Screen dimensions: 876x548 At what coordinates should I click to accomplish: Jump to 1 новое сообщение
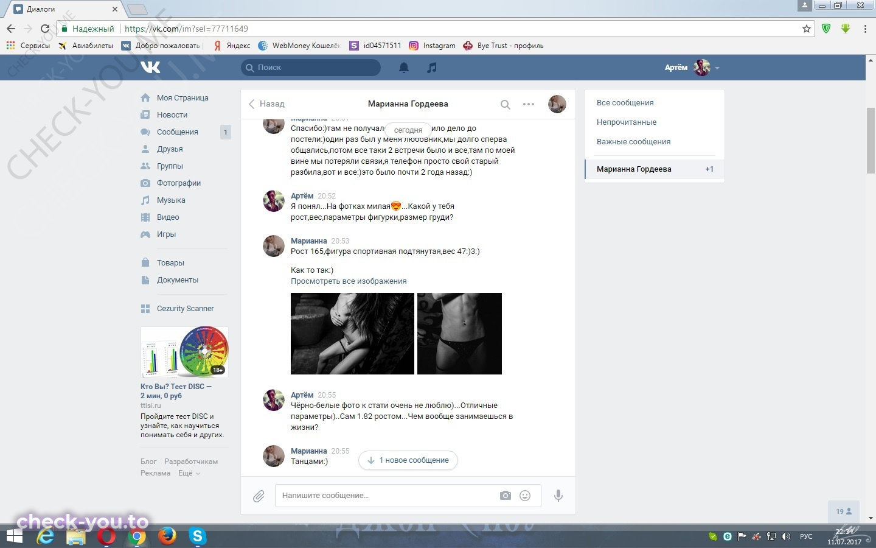(x=408, y=460)
